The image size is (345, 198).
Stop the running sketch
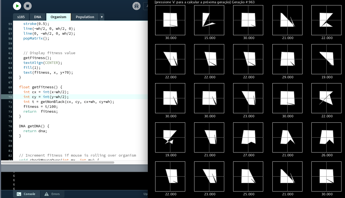click(x=28, y=6)
